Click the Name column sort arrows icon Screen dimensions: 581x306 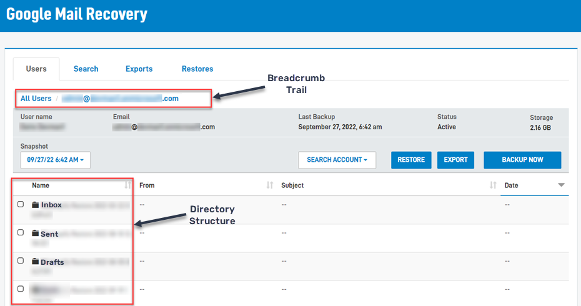127,185
